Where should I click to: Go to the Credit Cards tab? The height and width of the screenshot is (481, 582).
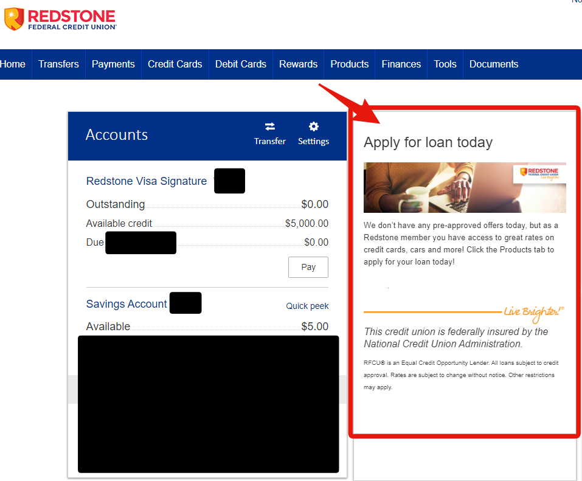(x=175, y=64)
